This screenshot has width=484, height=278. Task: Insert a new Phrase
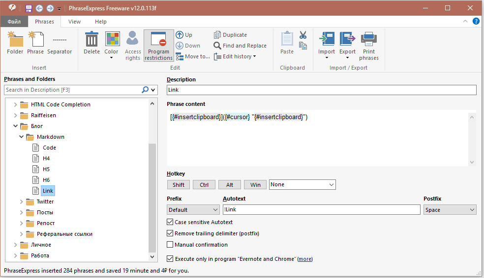[35, 43]
